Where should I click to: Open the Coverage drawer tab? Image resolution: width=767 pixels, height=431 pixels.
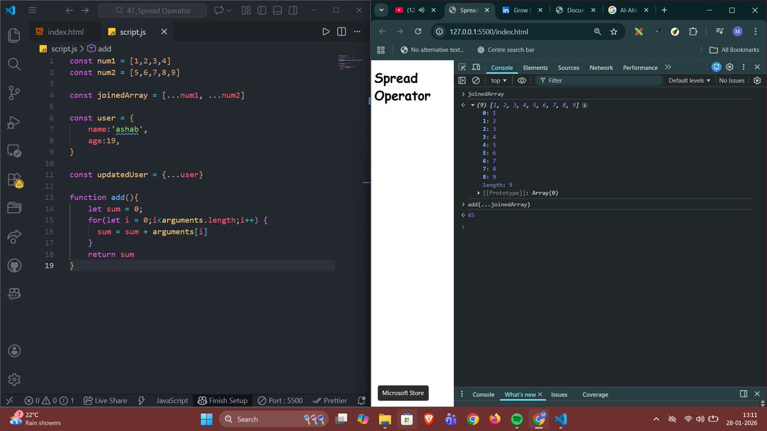point(595,395)
